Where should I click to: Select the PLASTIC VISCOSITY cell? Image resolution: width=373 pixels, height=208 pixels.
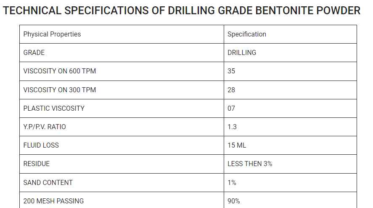click(122, 108)
